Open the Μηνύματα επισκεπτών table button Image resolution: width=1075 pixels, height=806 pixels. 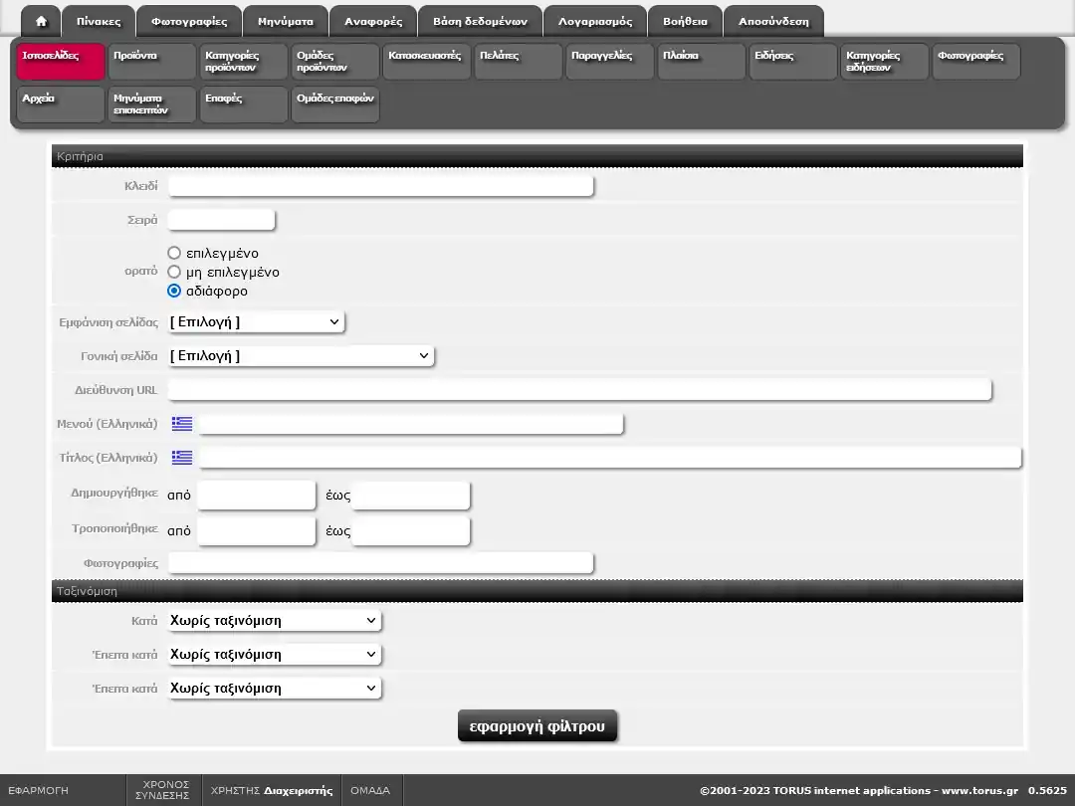(x=151, y=104)
